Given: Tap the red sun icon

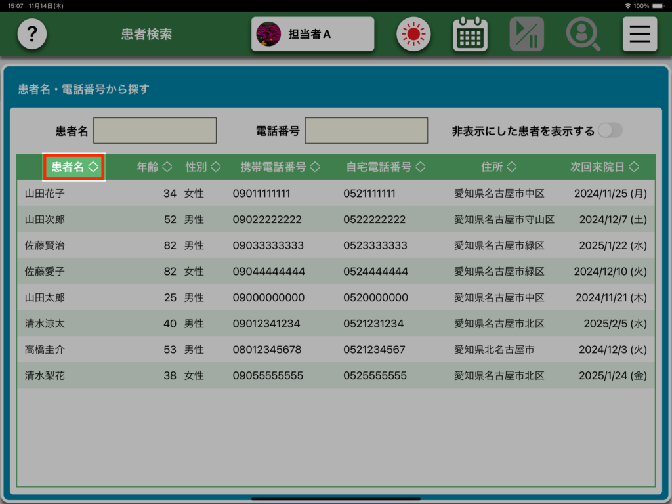Looking at the screenshot, I should tap(413, 34).
